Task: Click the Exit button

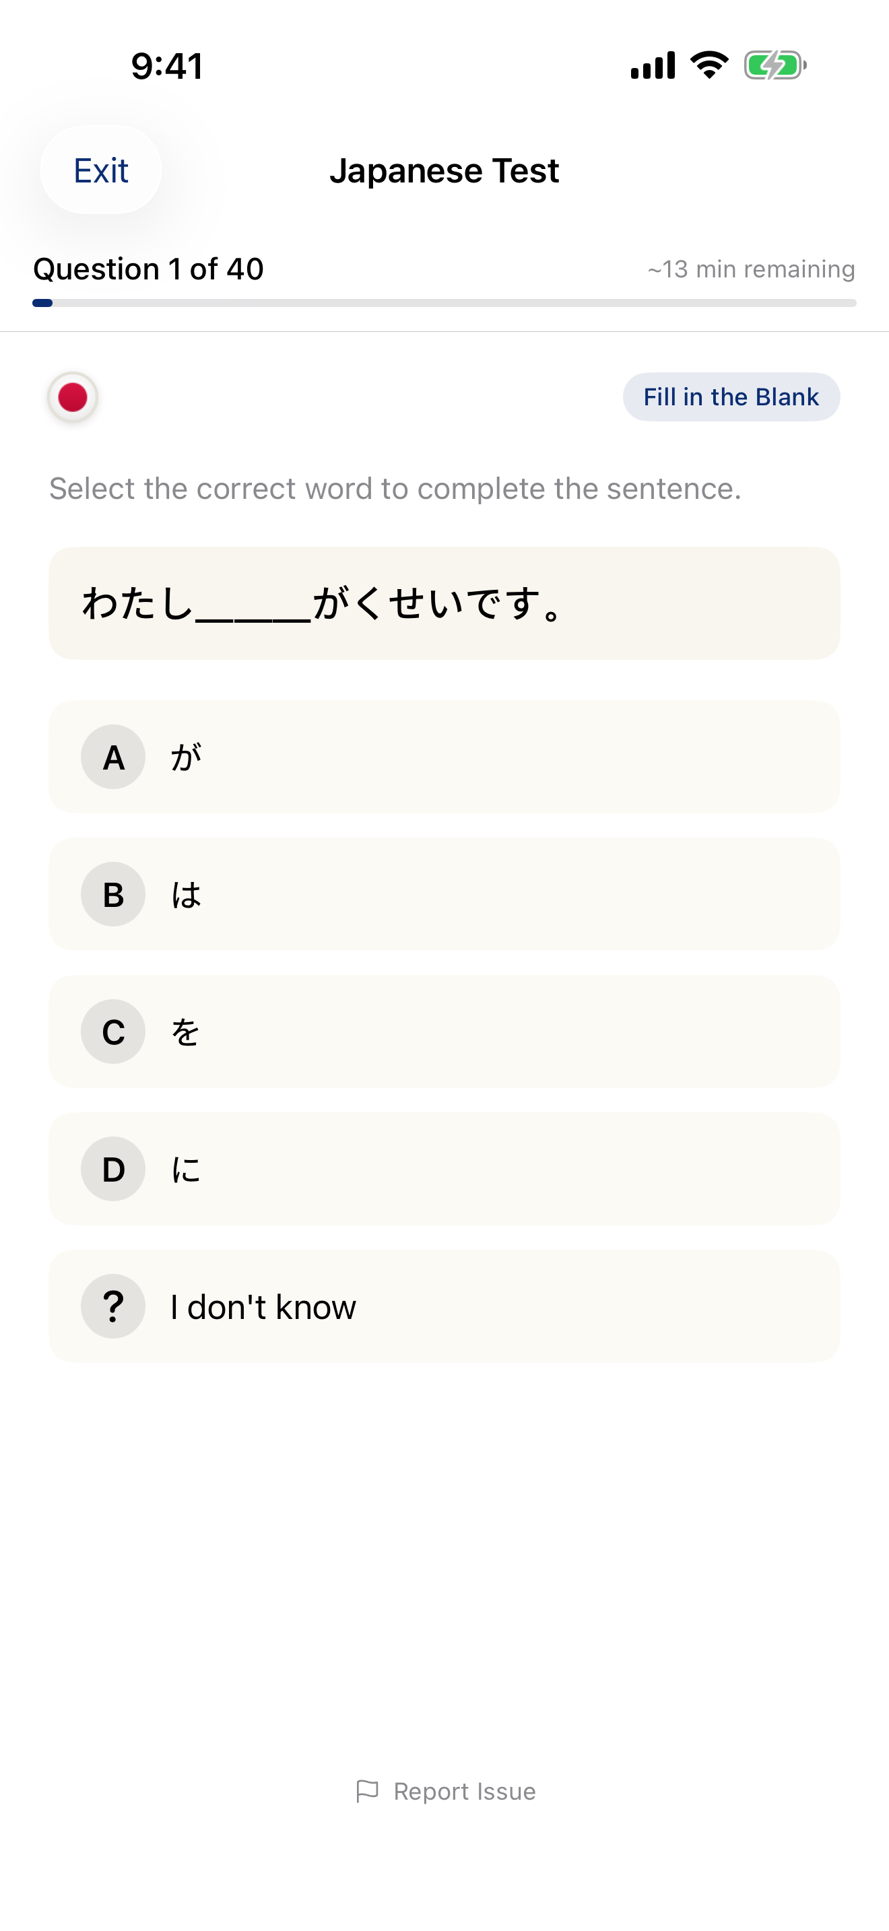Action: coord(100,170)
